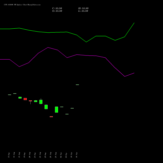Image resolution: width=163 pixels, height=163 pixels.
Task: Click the chart title text at top
Action: point(22,5)
